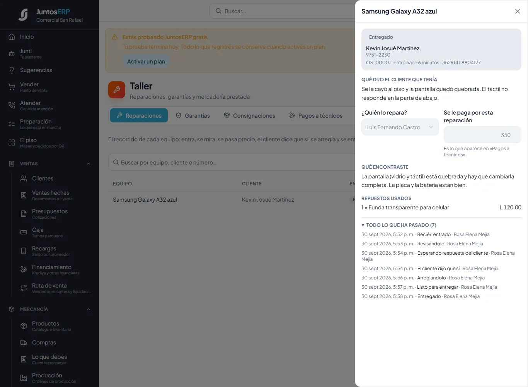Click the orange Taller wrench icon

click(117, 90)
